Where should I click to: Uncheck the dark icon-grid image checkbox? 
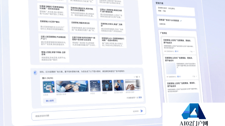[x=99, y=82]
